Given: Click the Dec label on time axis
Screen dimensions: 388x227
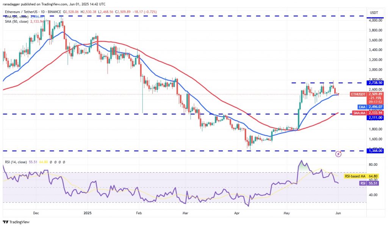Looking at the screenshot, I should (36, 213).
